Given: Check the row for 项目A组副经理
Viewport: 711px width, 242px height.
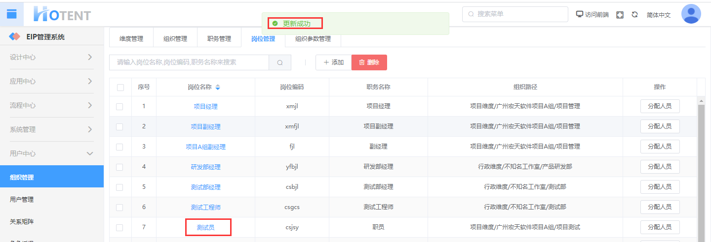Looking at the screenshot, I should click(119, 147).
